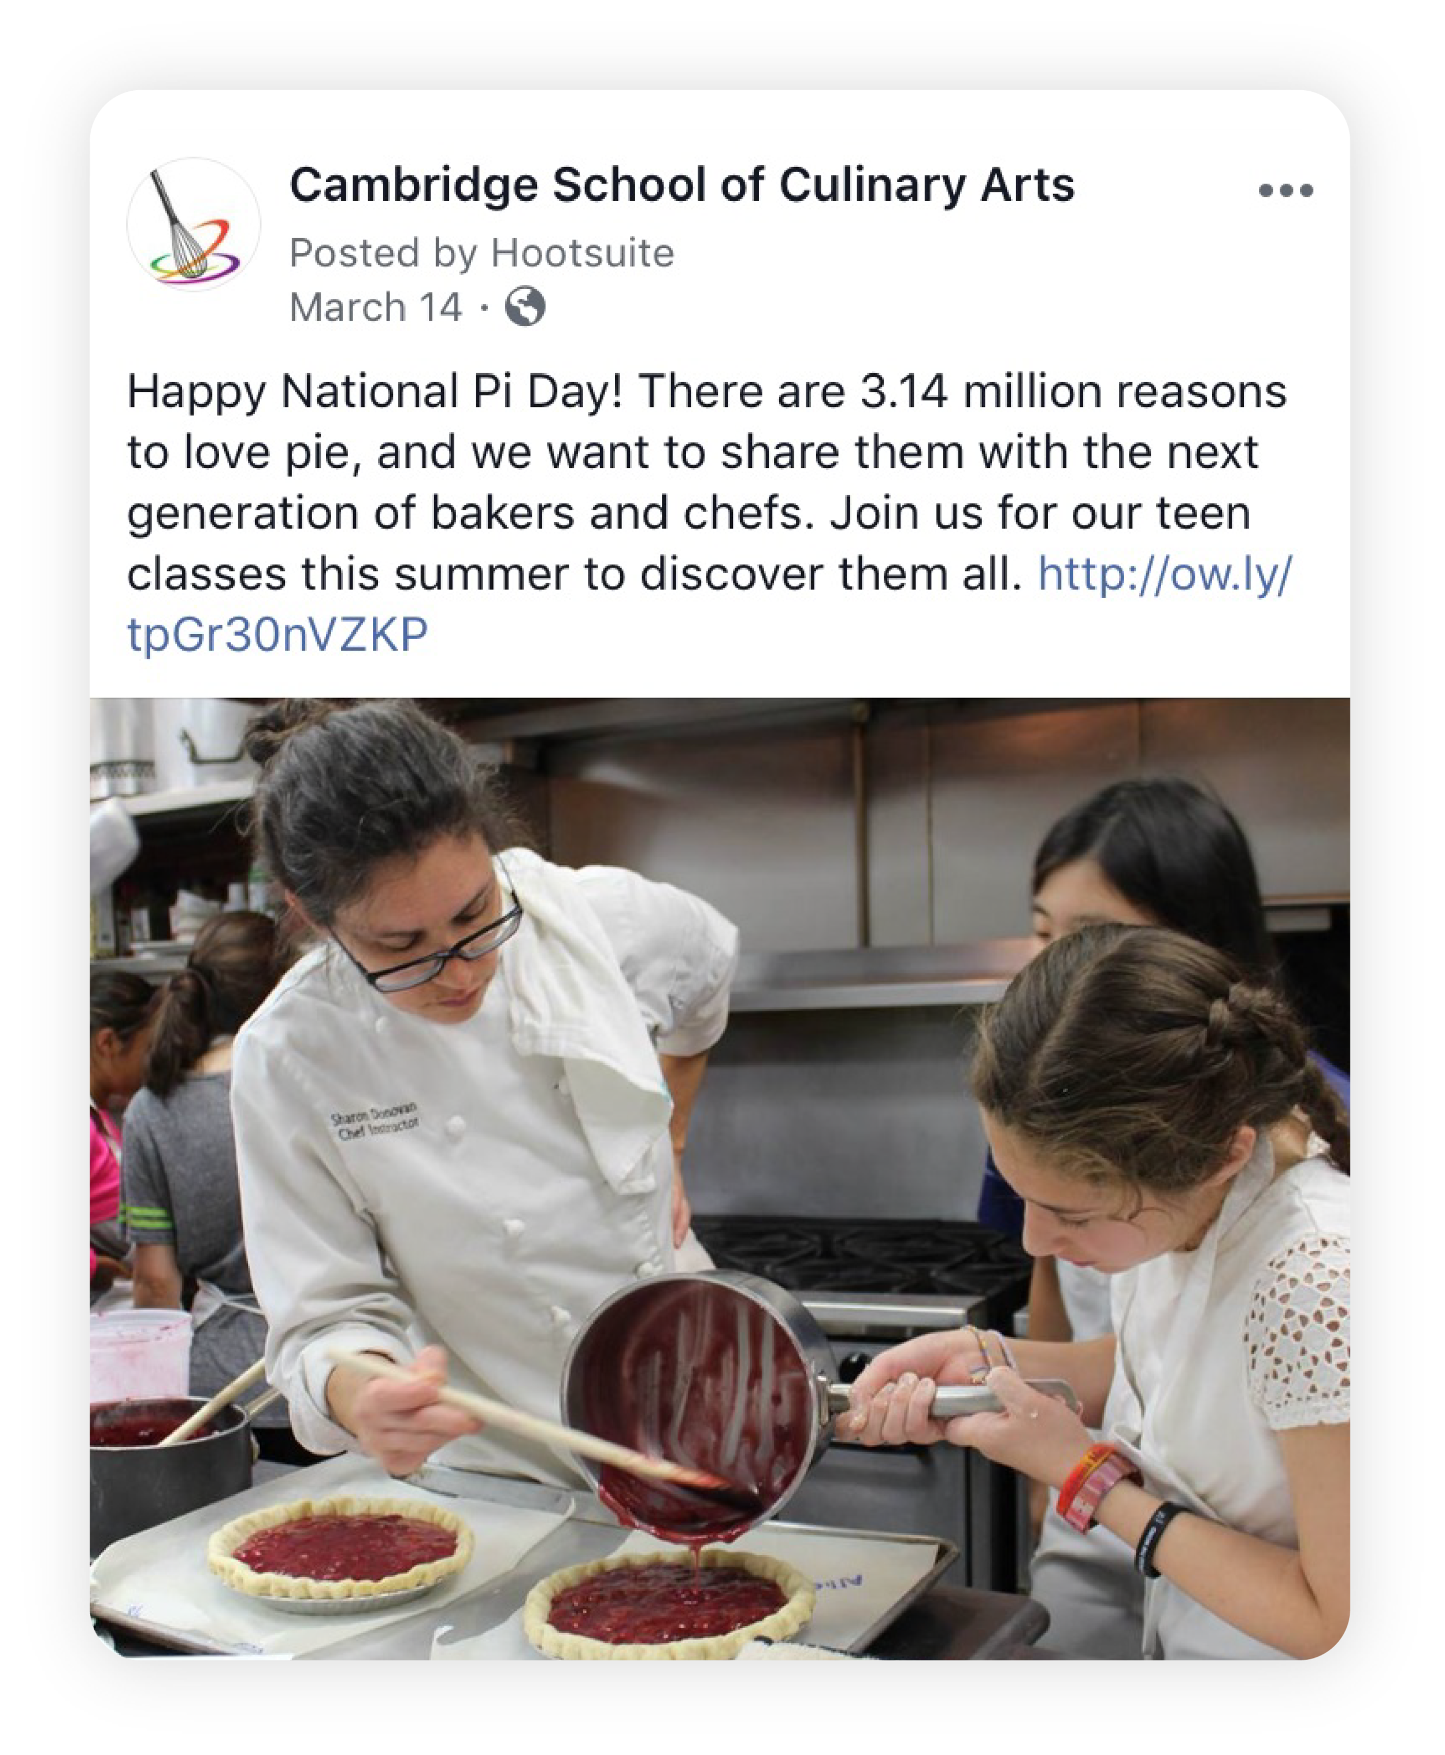Open the pie-making class photo
Image resolution: width=1445 pixels, height=1755 pixels.
720,1178
